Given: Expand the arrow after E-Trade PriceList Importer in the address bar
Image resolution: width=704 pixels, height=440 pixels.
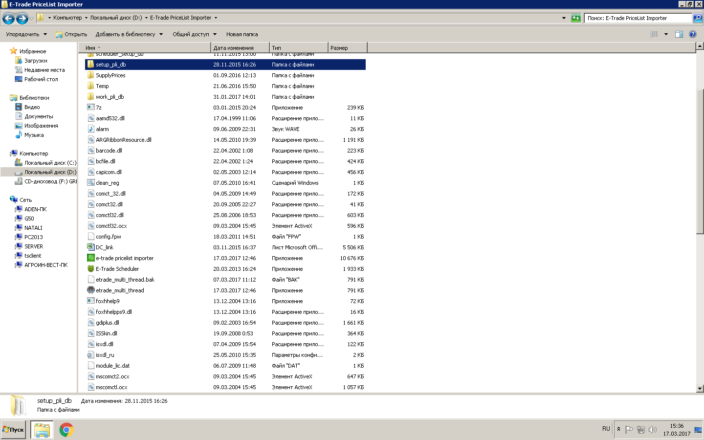Looking at the screenshot, I should (216, 18).
